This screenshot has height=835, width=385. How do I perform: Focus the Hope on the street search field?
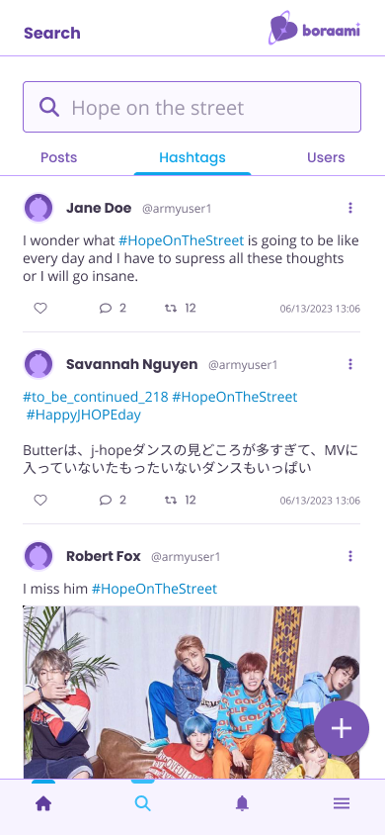point(192,107)
